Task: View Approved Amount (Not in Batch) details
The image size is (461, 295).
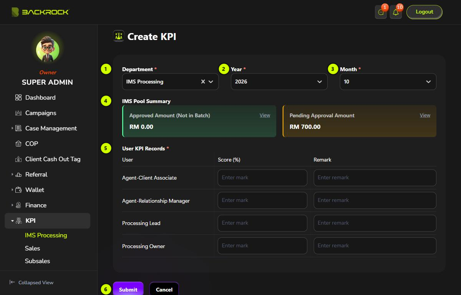Action: (265, 115)
